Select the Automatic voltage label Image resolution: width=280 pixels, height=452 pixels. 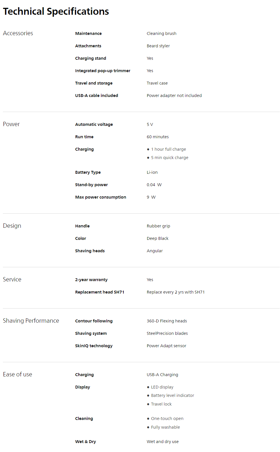tap(94, 124)
